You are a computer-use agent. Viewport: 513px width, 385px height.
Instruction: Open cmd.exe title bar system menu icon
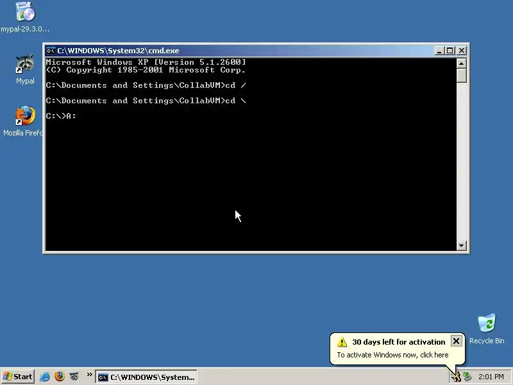[x=51, y=51]
